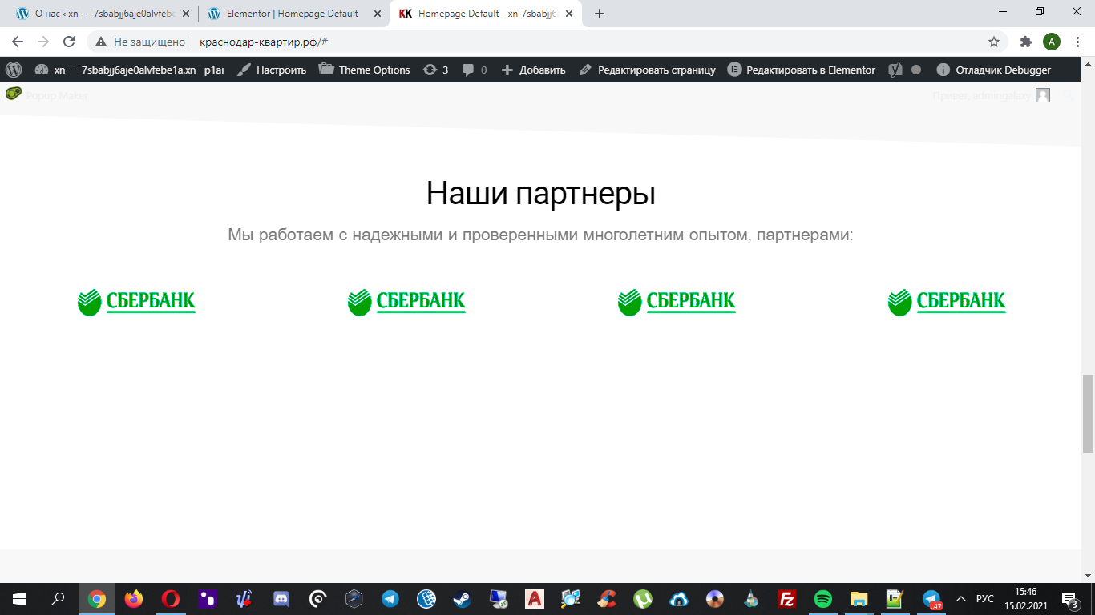
Task: Launch Opera from the taskbar
Action: point(170,599)
